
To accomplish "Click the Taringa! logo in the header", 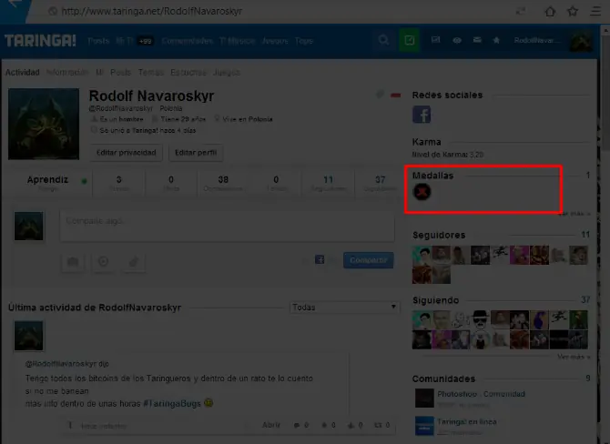I will tap(40, 40).
